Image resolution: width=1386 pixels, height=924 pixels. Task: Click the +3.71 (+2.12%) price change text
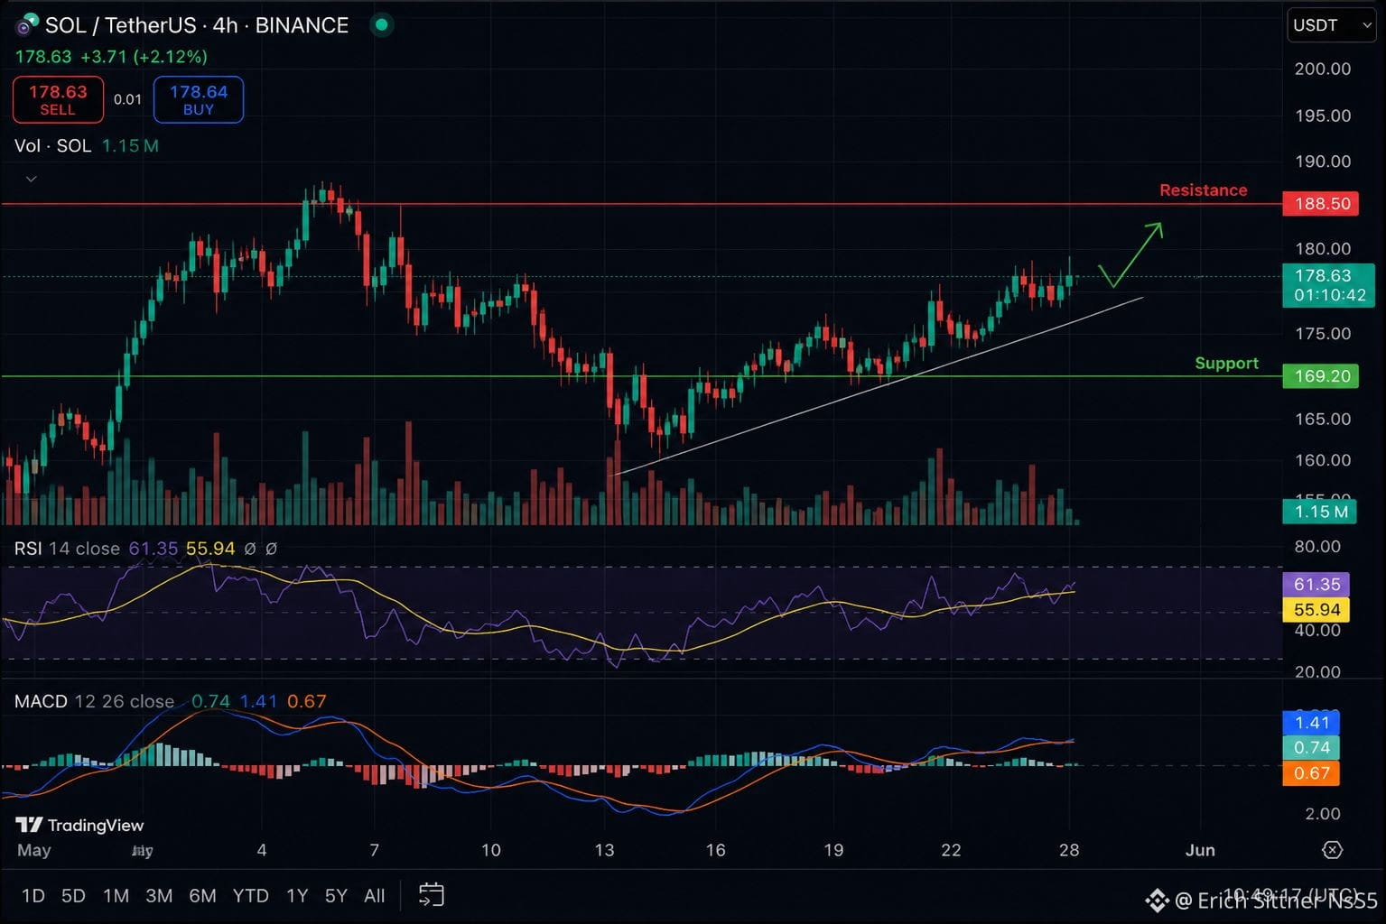pos(144,57)
